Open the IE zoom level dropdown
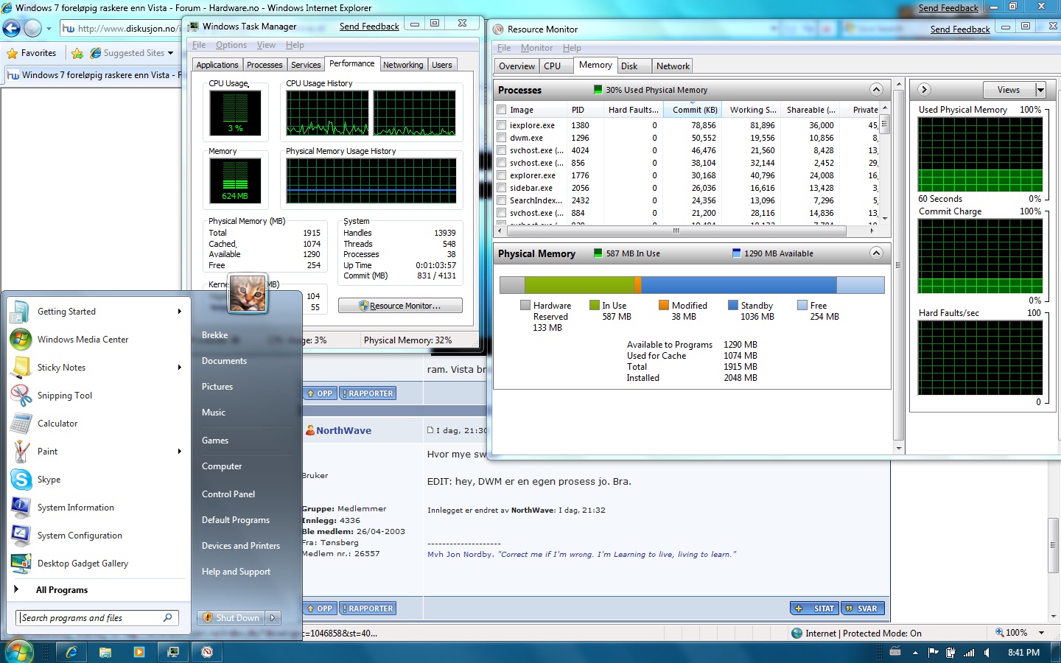Screen dimensions: 1061x663 [x=1042, y=633]
